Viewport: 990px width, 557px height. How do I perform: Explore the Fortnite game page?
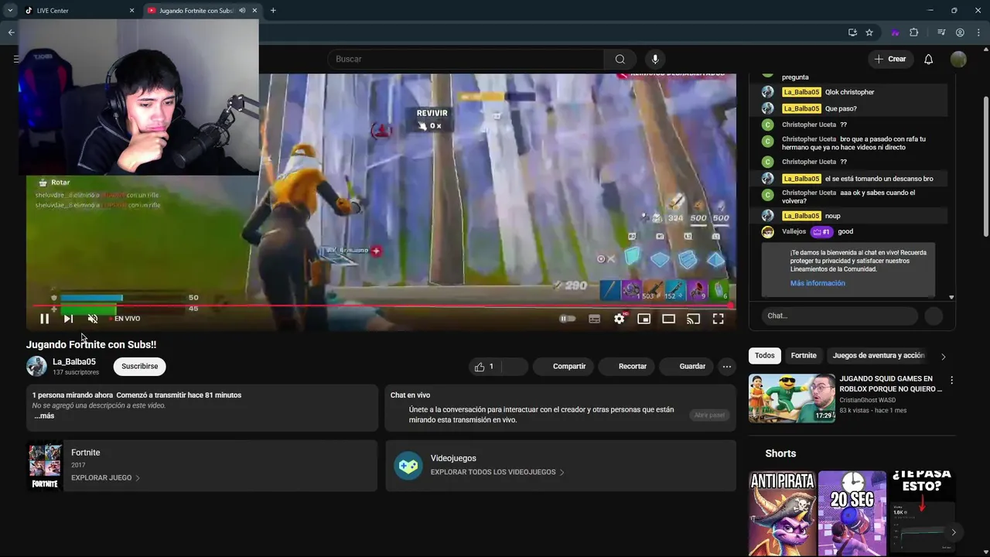105,478
